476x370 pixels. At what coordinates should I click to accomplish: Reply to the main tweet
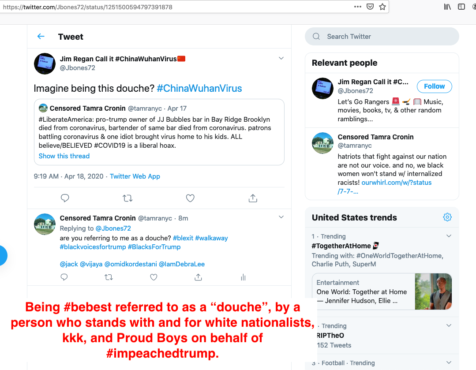click(x=65, y=198)
